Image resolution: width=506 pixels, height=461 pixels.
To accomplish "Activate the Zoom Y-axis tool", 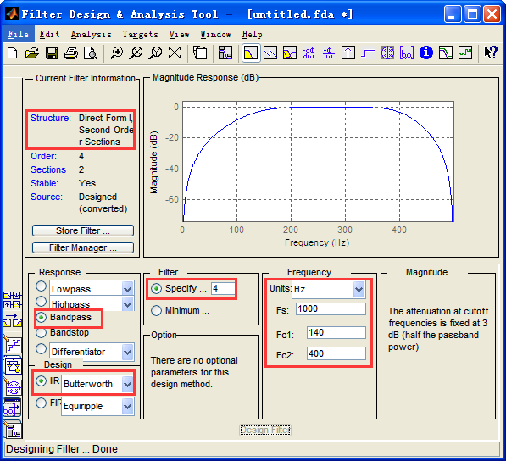I will pos(155,53).
